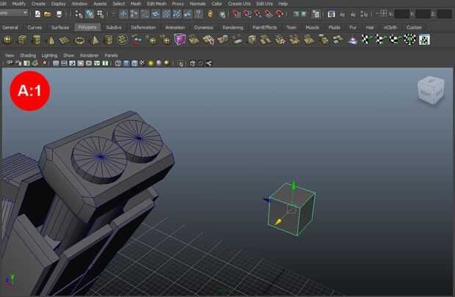Switch to the Hair shelf tab
455x297 pixels.
(x=370, y=27)
